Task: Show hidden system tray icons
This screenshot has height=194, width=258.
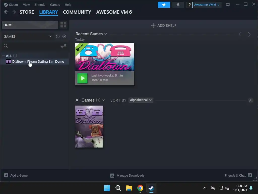Action: 205,188
